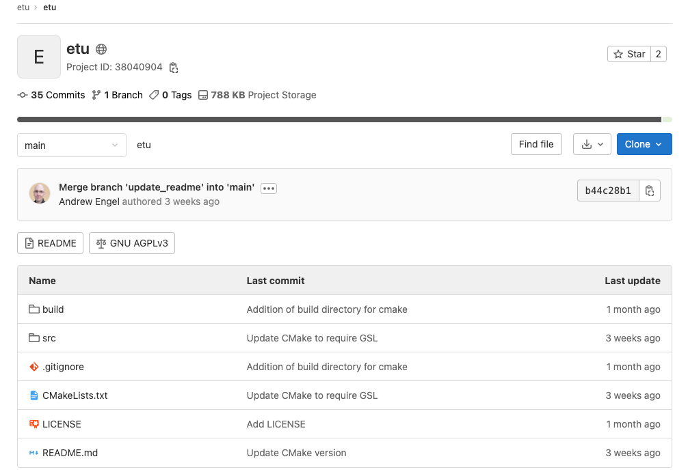Click the README.md markdown icon
The width and height of the screenshot is (688, 476).
(x=34, y=453)
